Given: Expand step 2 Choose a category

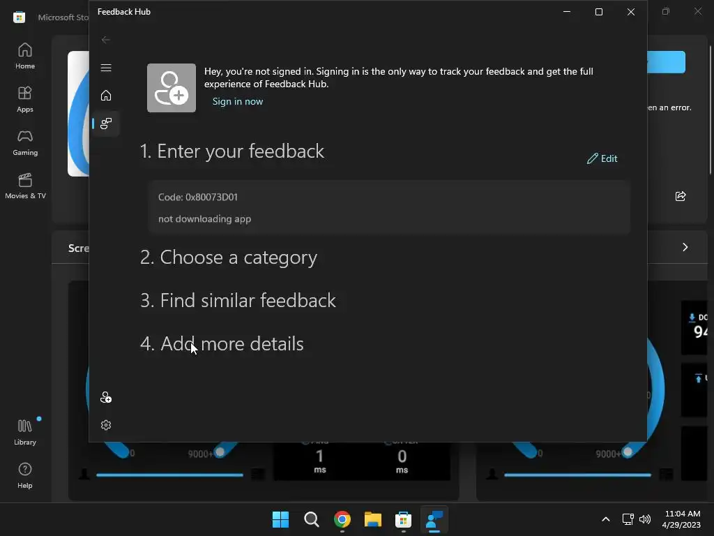Looking at the screenshot, I should pyautogui.click(x=229, y=258).
